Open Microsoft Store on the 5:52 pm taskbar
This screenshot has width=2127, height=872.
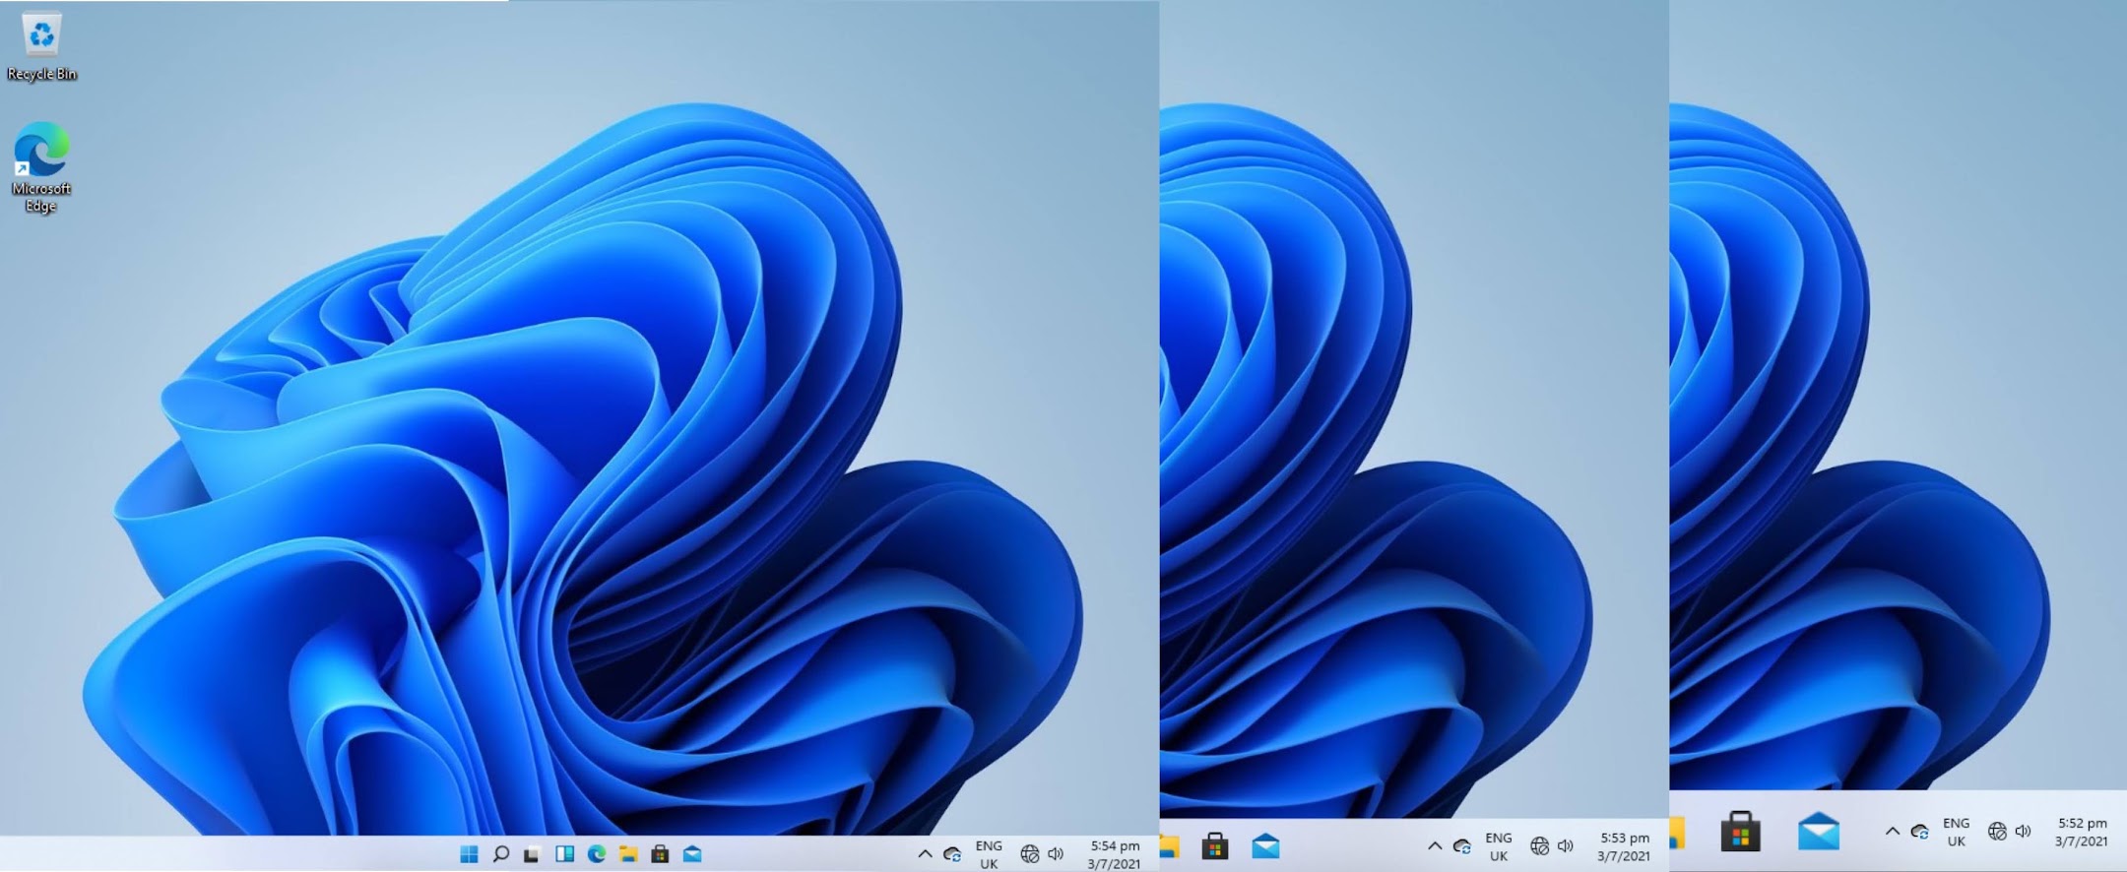pos(1740,832)
